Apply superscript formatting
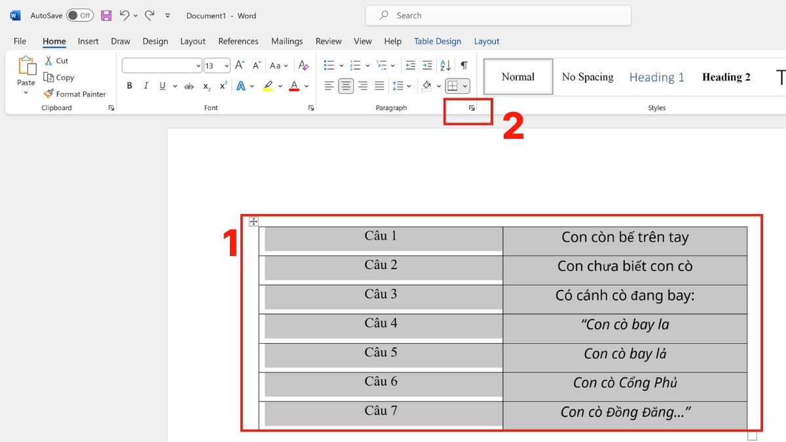 (x=223, y=86)
